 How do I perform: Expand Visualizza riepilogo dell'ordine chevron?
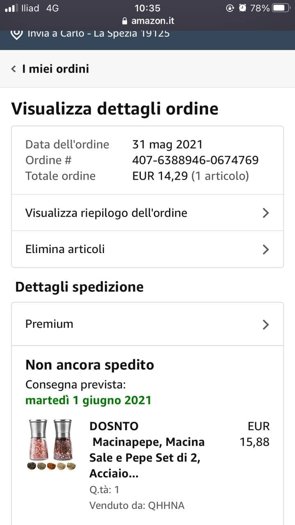point(266,213)
